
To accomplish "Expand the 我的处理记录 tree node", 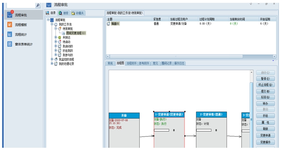I will (52, 63).
